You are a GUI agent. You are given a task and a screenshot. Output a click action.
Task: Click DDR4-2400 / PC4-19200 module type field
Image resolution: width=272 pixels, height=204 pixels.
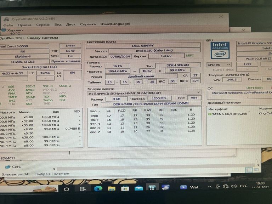(x=151, y=104)
